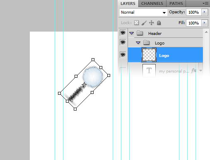Toggle lock transparent pixels

[136, 23]
